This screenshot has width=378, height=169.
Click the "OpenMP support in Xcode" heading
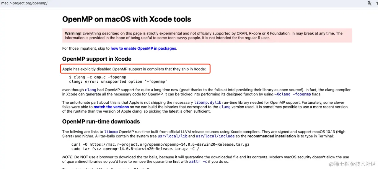coord(97,59)
